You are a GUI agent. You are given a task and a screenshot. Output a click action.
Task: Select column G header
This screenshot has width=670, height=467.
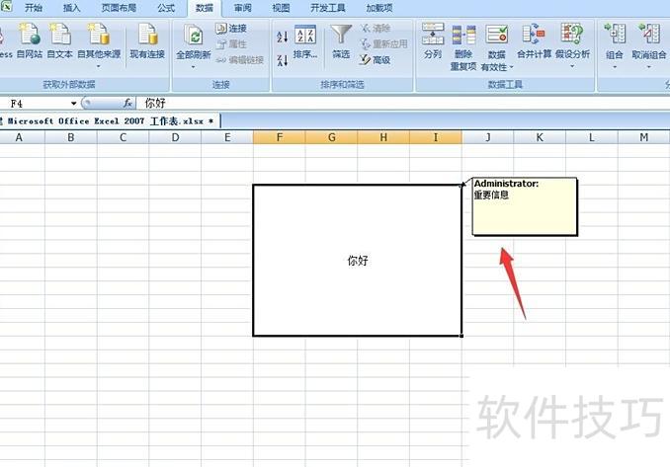click(x=332, y=137)
